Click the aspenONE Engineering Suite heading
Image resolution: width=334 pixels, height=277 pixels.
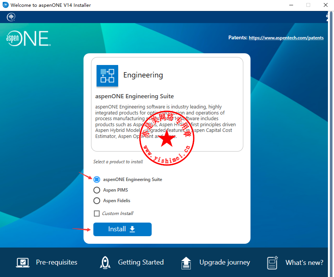click(x=134, y=96)
